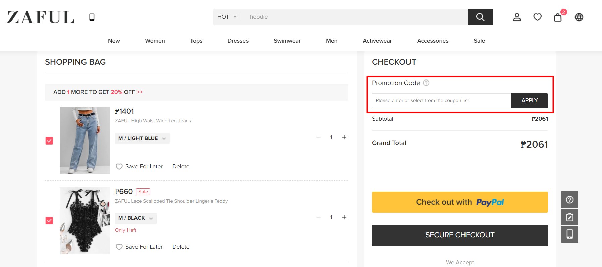Increase quantity of Wide Leg Jeans

pos(344,137)
